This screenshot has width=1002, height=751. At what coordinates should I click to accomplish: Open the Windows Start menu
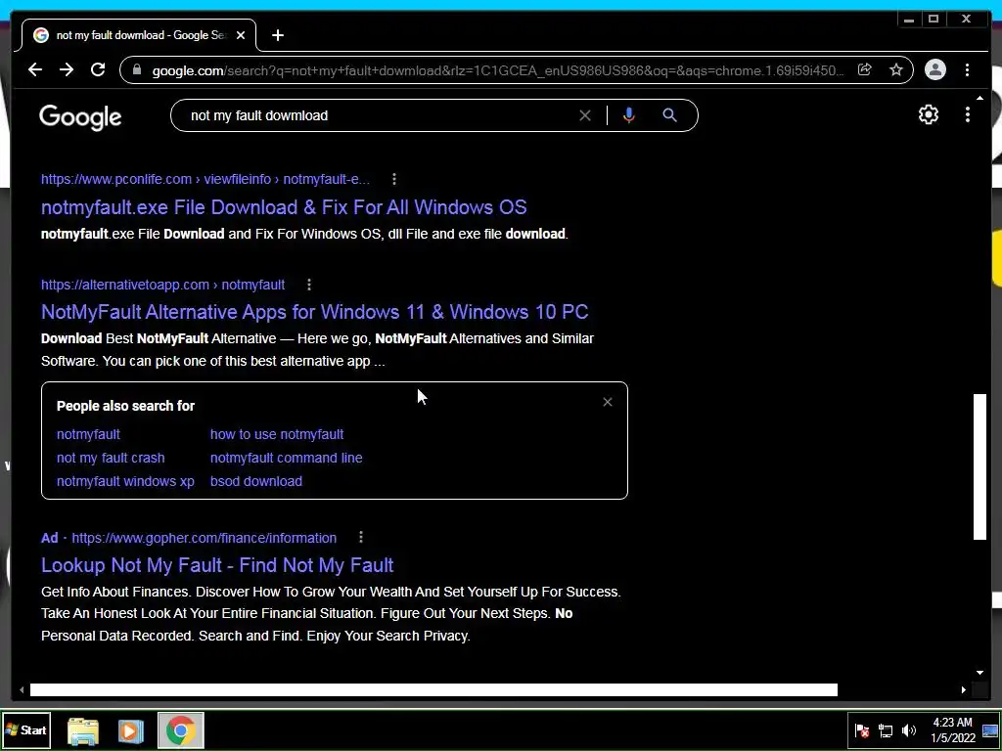25,729
